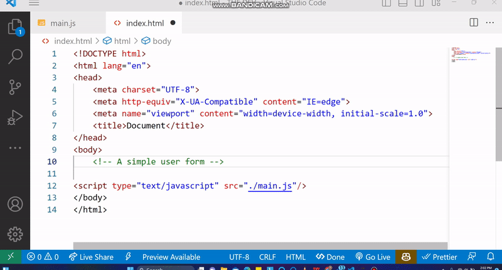The image size is (502, 270).
Task: Split the editor to the right
Action: [x=474, y=23]
